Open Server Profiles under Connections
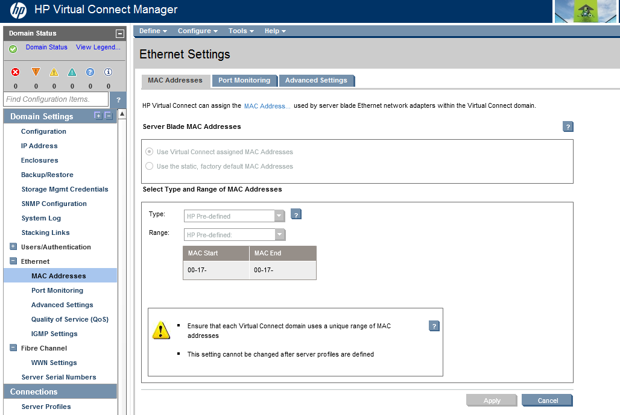Screen dimensions: 620x415 coord(46,407)
